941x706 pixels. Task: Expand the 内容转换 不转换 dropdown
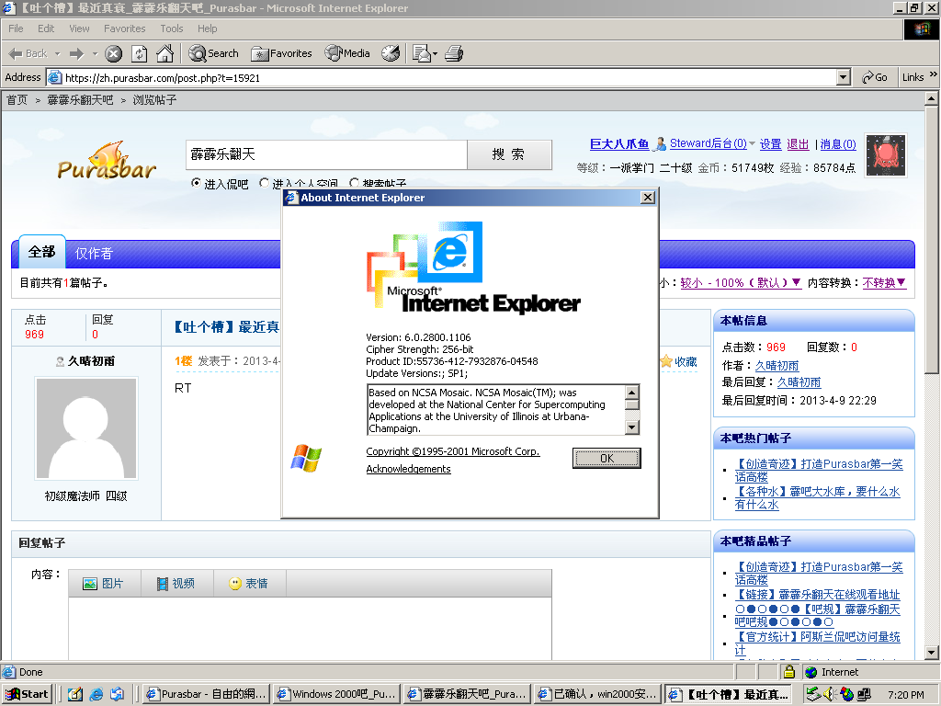click(884, 283)
